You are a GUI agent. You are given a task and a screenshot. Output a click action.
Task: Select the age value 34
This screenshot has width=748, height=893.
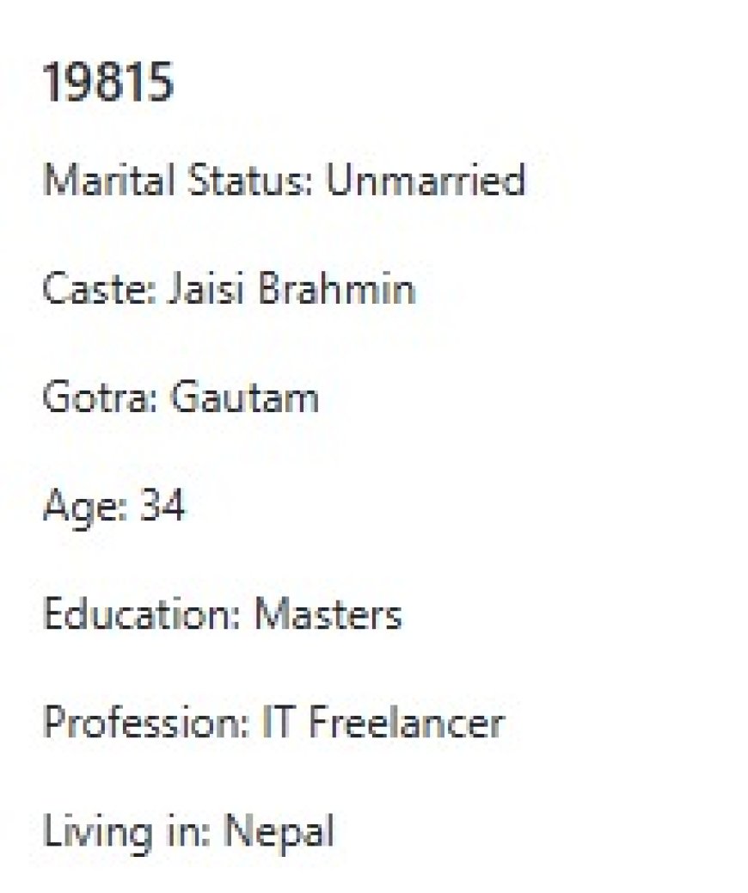(162, 507)
